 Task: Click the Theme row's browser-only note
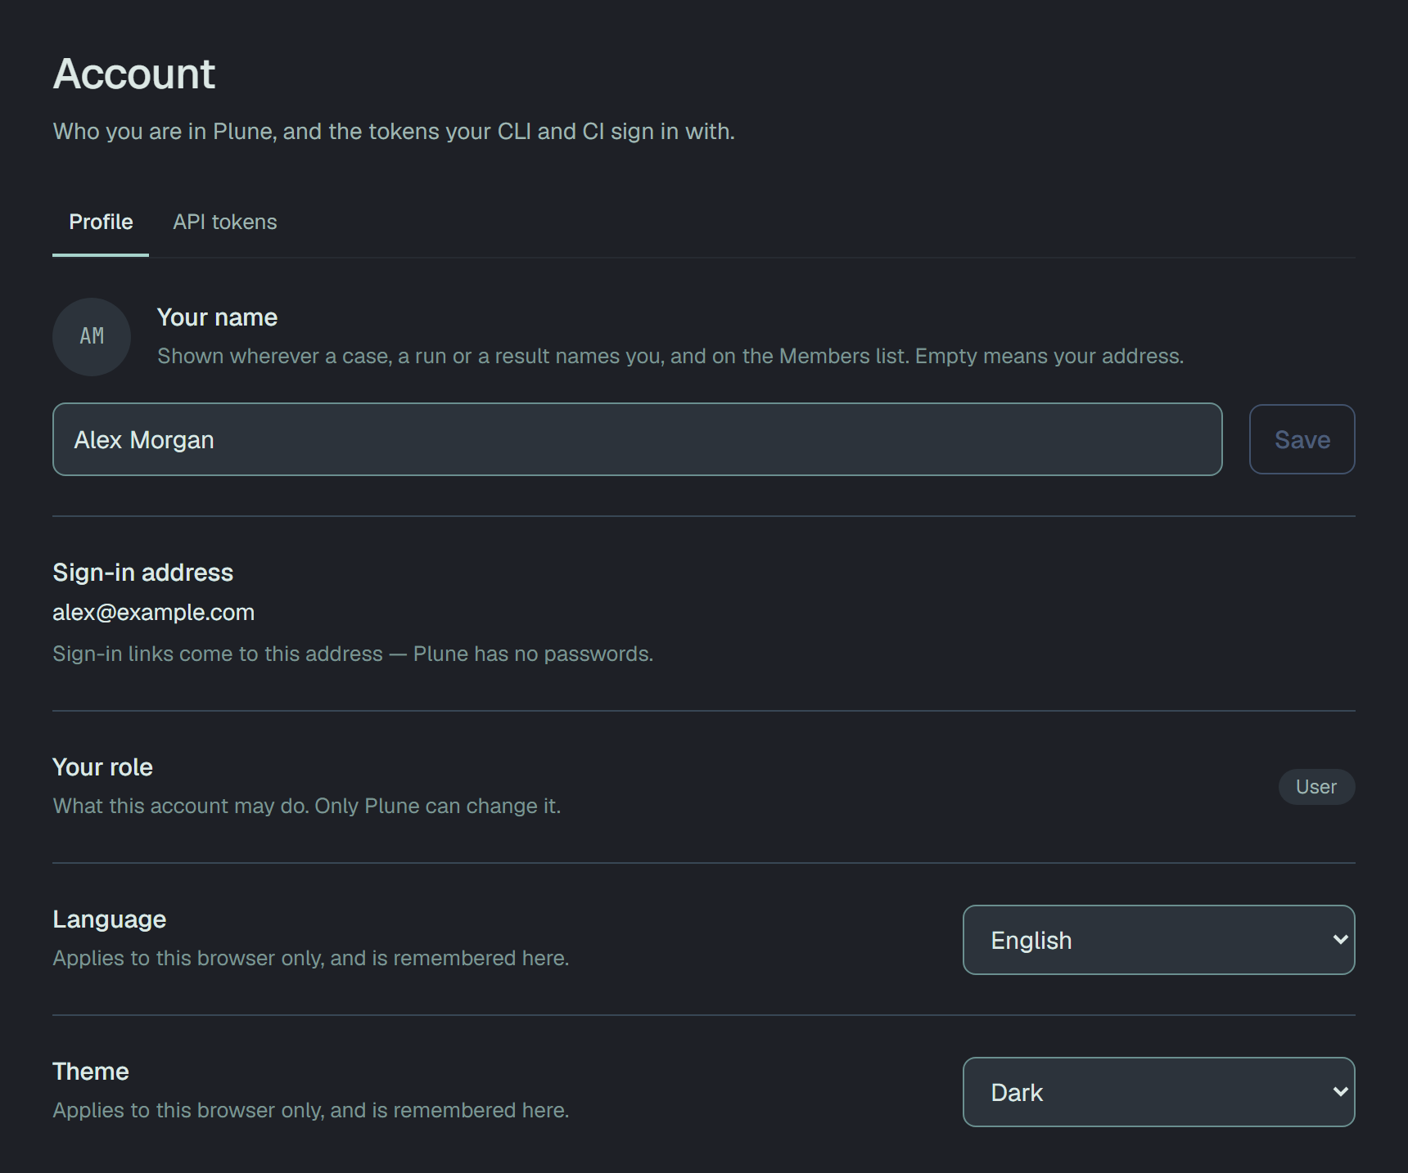(x=311, y=1111)
